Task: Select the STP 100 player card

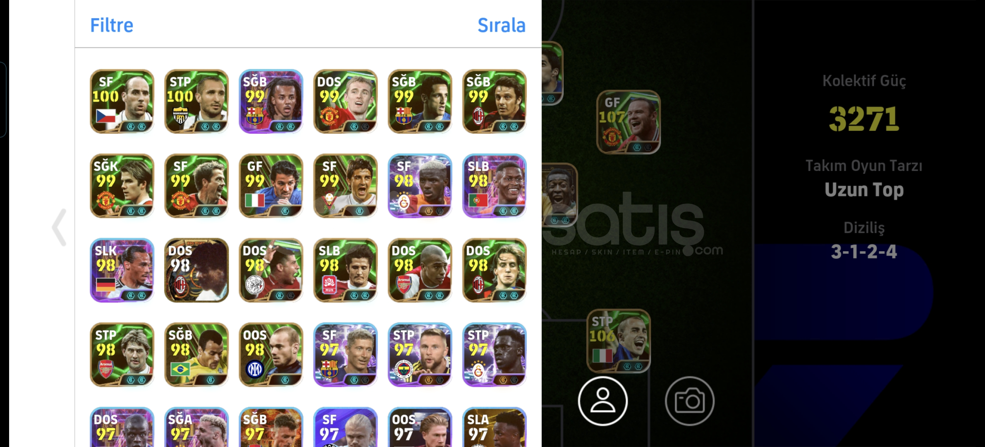Action: (x=196, y=101)
